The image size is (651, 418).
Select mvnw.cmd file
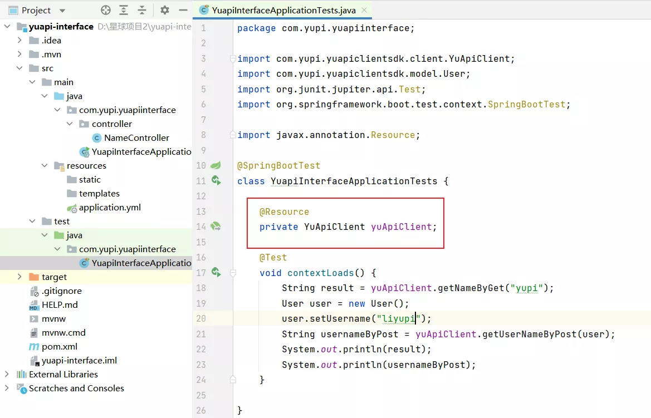click(63, 332)
